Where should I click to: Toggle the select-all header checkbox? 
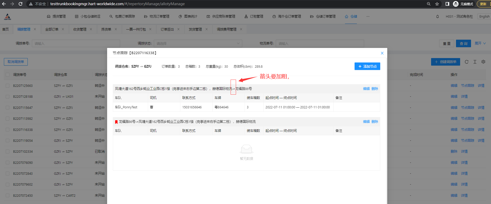(x=8, y=75)
